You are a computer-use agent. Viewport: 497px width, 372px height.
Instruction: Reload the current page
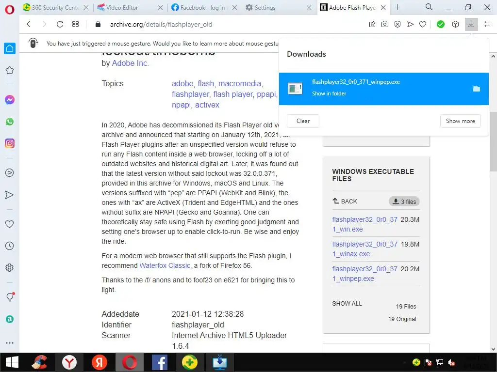[x=60, y=24]
